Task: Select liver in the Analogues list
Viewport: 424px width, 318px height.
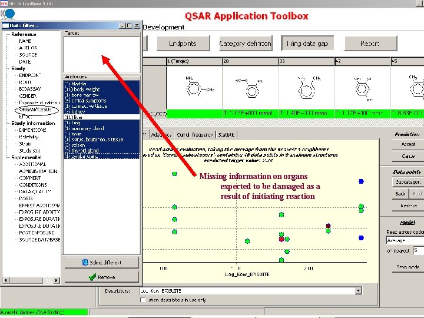Action: click(x=101, y=117)
